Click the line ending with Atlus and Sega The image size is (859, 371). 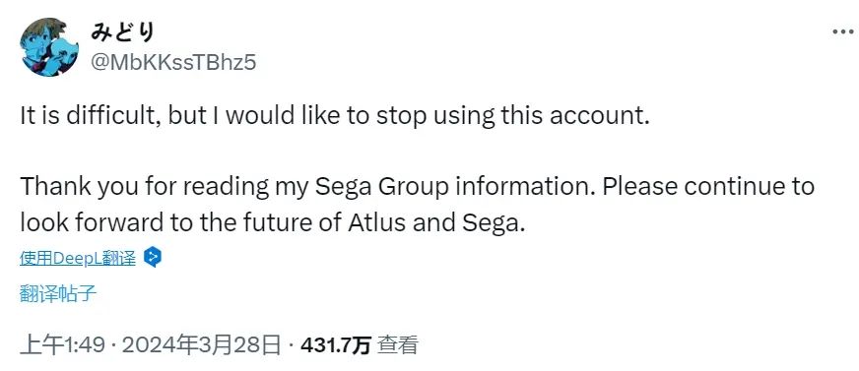273,222
